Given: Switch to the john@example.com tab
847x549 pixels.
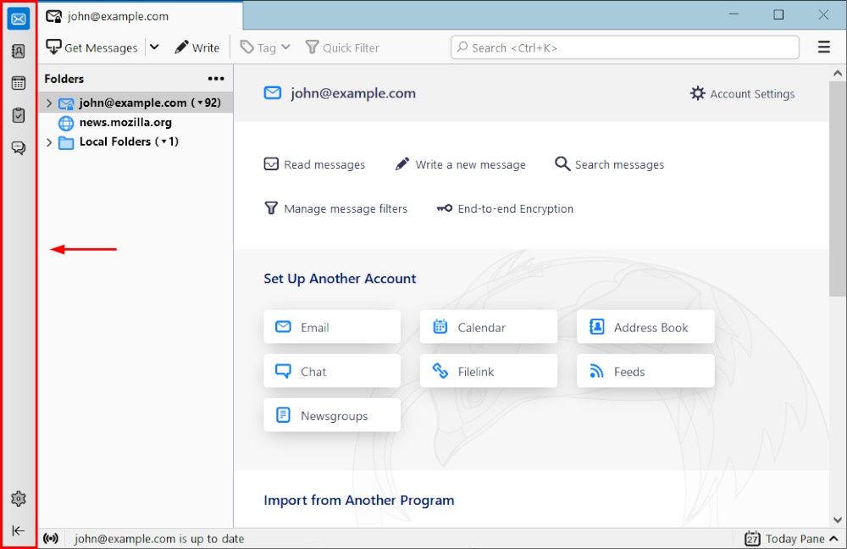Looking at the screenshot, I should pos(141,16).
